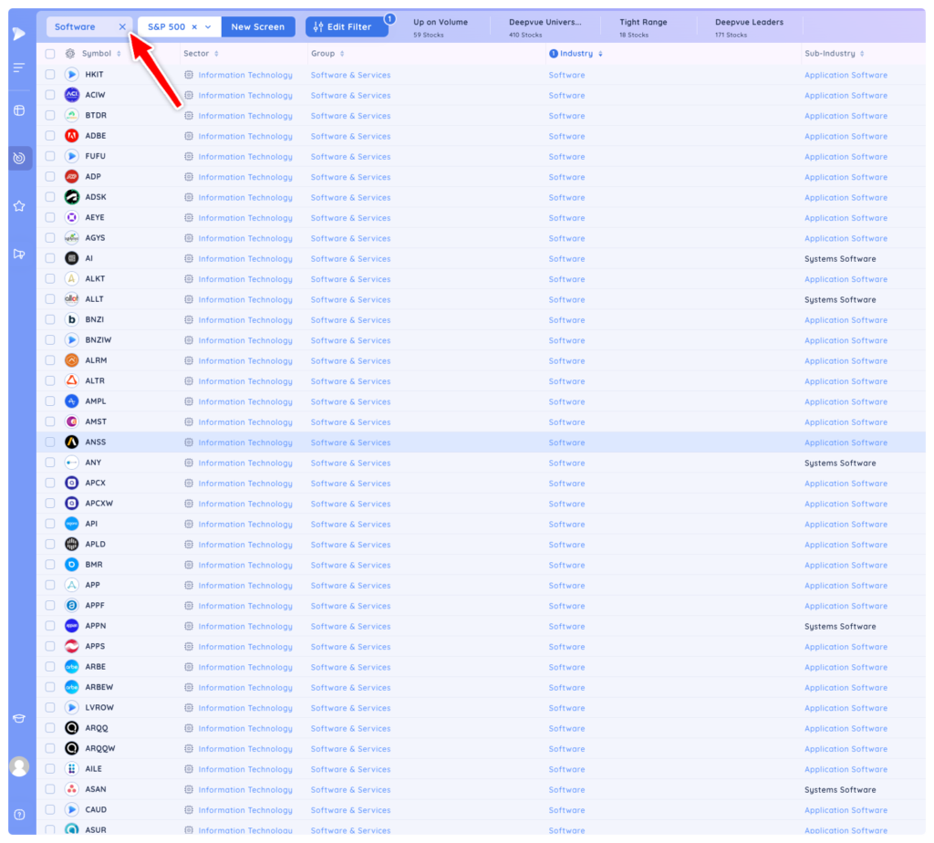Switch to the Deepvue Leaders screen
Screen dimensions: 934x843
750,27
